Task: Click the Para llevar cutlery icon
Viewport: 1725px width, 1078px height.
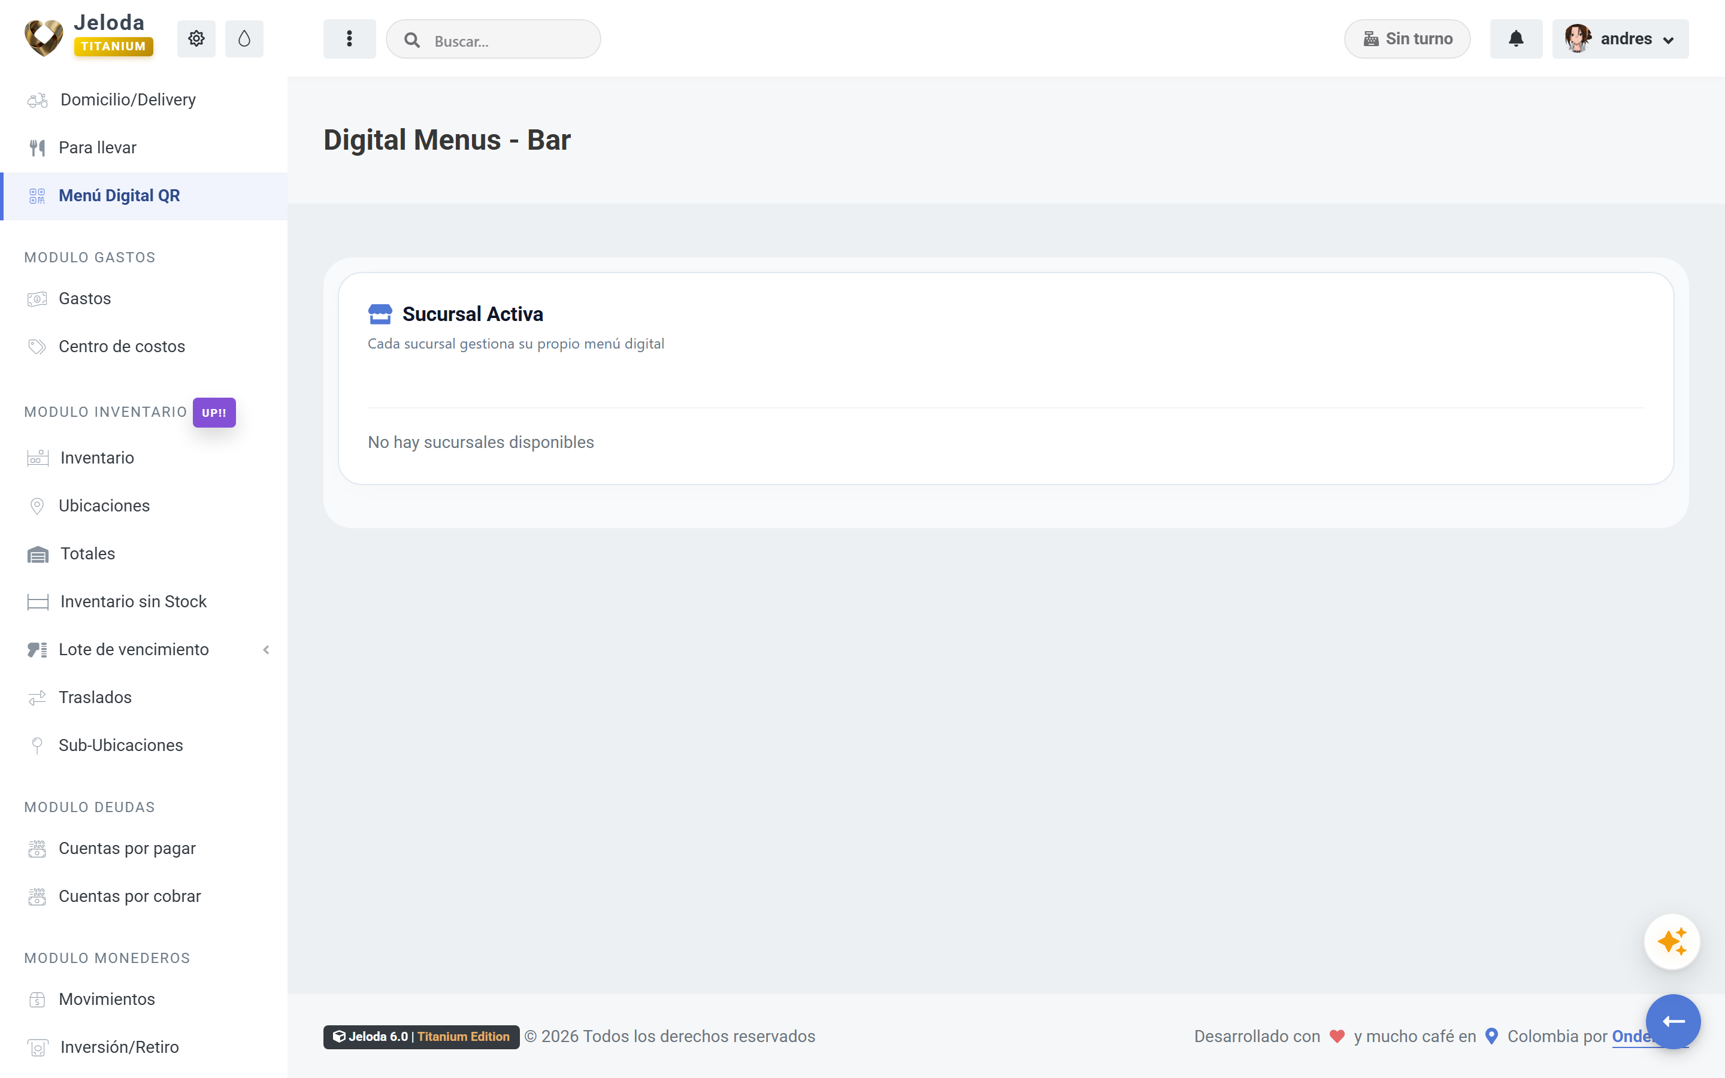Action: click(37, 147)
